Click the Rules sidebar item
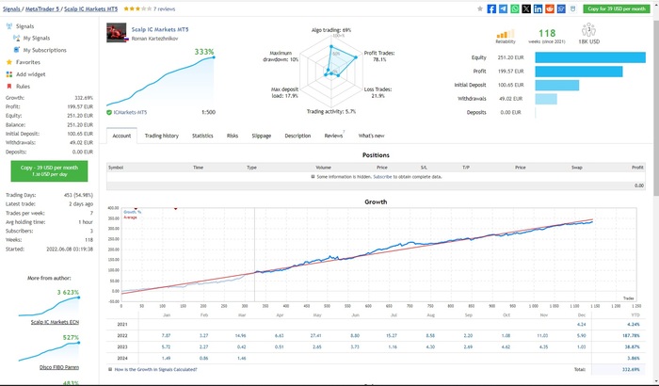 (x=24, y=86)
